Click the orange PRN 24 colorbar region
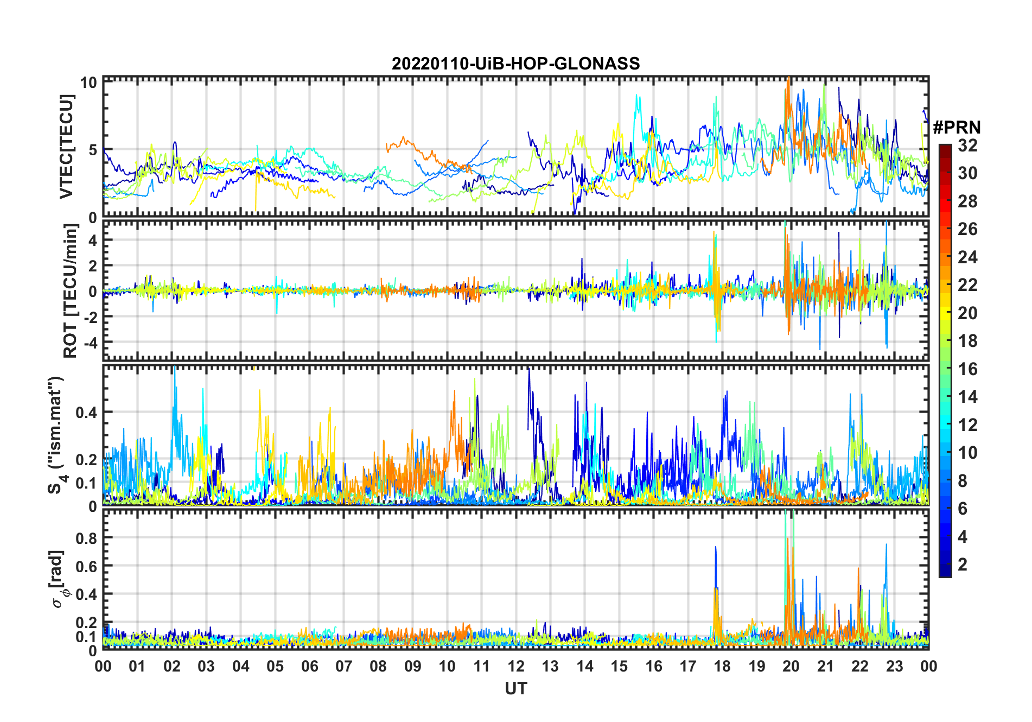Screen dimensions: 1032x722 [x=945, y=257]
